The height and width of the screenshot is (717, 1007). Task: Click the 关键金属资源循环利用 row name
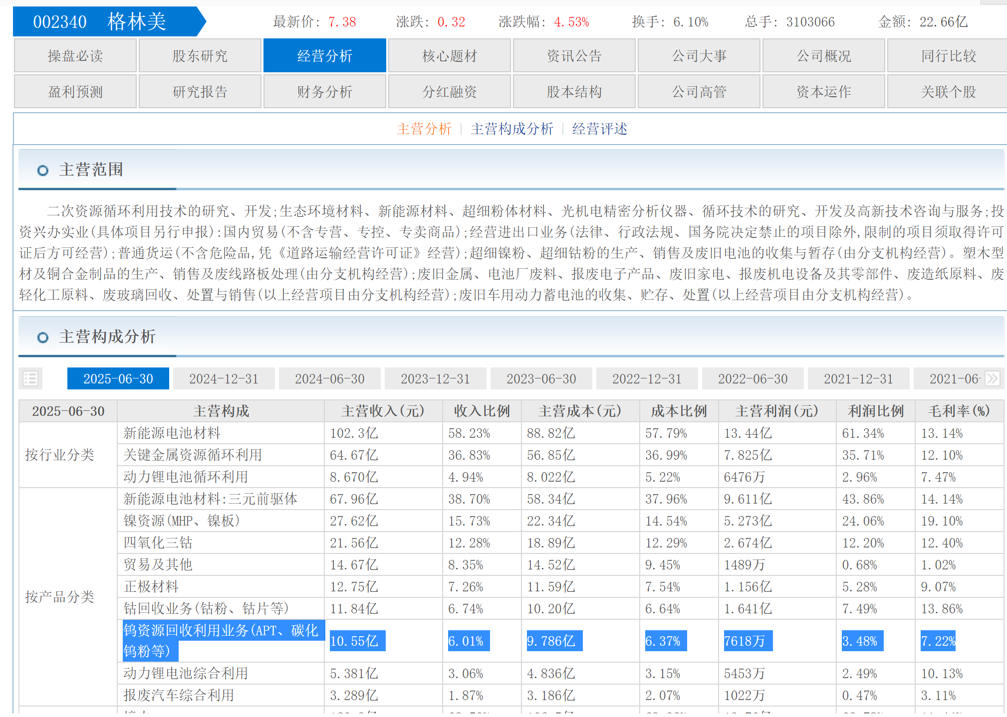[x=193, y=455]
